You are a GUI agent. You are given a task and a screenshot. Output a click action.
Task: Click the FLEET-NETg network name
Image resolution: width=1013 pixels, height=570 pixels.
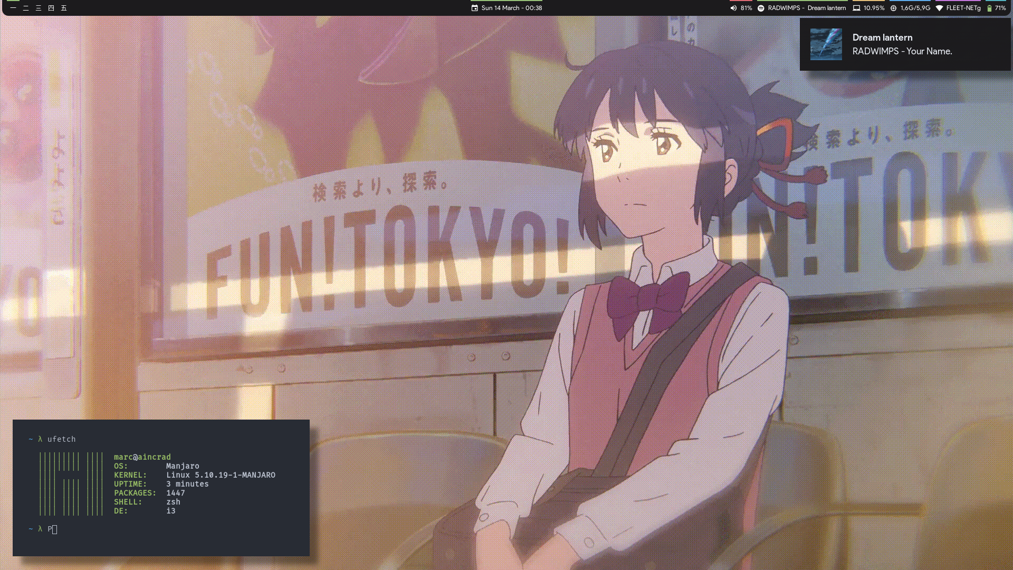(963, 8)
